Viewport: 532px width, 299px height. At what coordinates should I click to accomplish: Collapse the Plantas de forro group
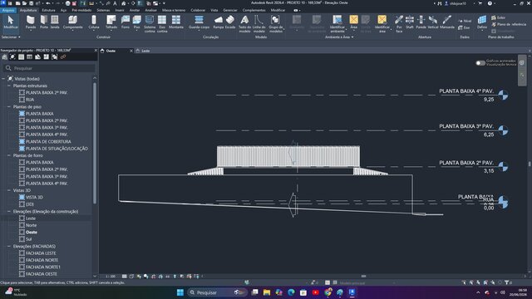[9, 155]
